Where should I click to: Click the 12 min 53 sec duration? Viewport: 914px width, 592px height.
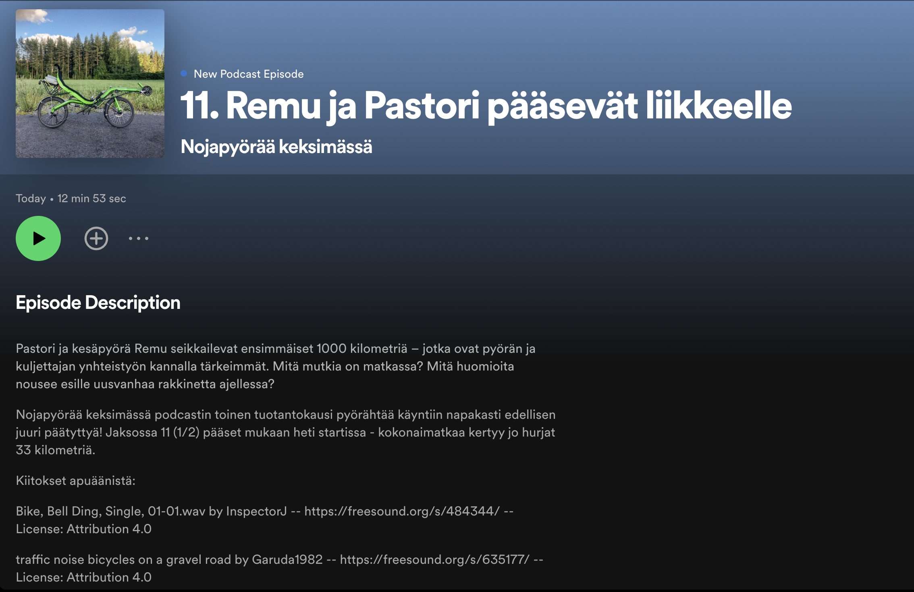click(91, 199)
